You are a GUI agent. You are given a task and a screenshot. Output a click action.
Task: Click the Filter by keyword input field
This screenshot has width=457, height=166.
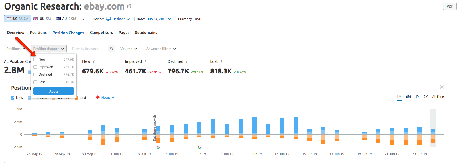tap(89, 49)
